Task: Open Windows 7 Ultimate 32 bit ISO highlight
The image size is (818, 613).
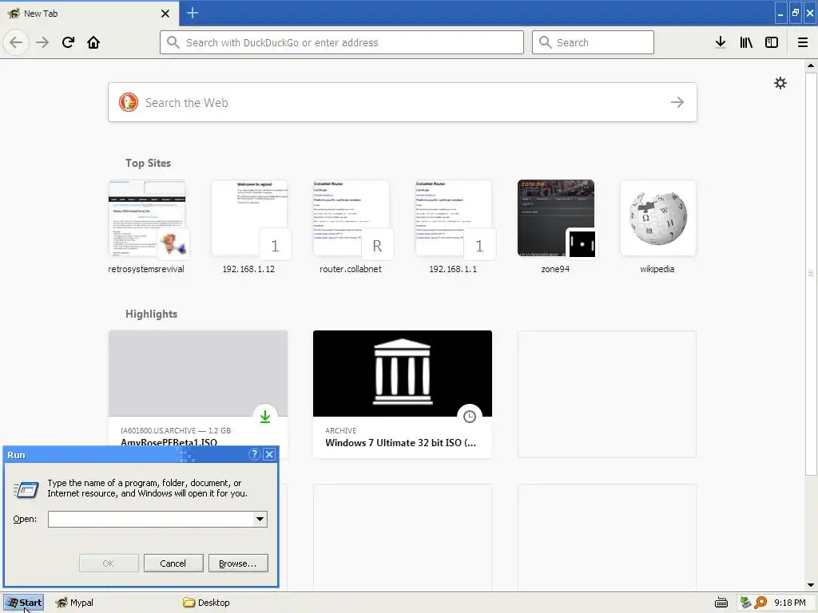Action: pos(403,394)
